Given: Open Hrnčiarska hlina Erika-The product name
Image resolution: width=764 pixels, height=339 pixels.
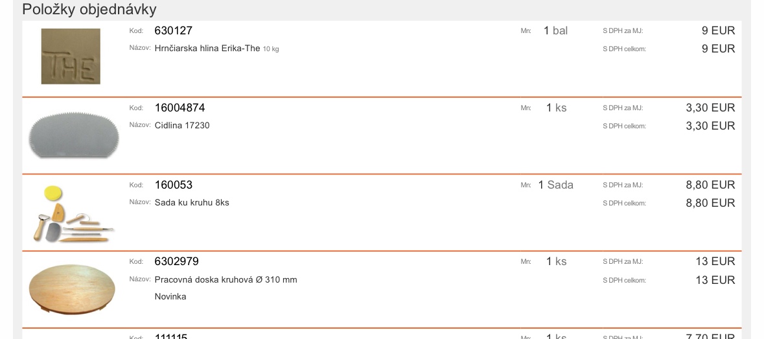Looking at the screenshot, I should tap(217, 49).
